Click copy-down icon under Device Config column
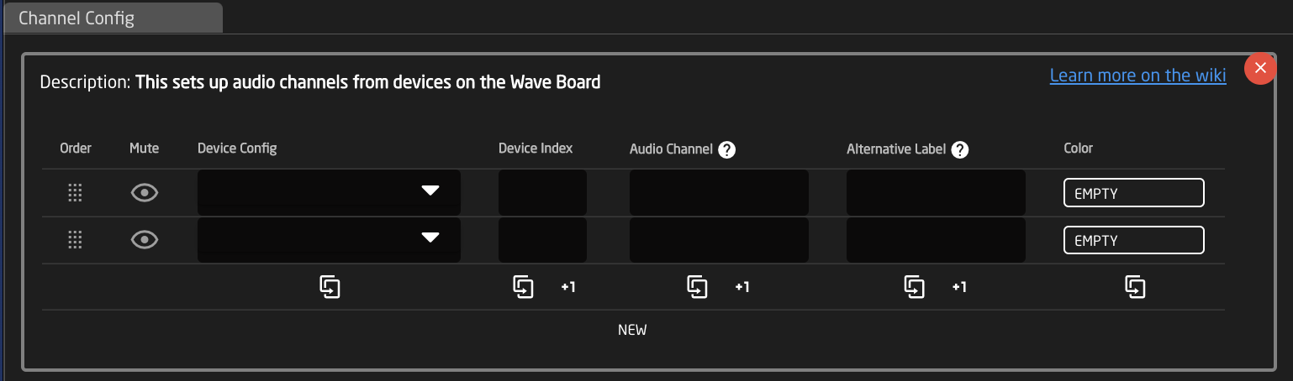The width and height of the screenshot is (1293, 381). pos(330,287)
